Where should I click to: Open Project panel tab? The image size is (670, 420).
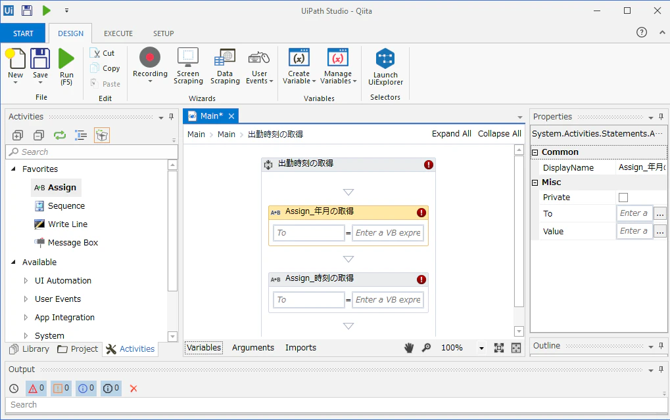(x=78, y=348)
